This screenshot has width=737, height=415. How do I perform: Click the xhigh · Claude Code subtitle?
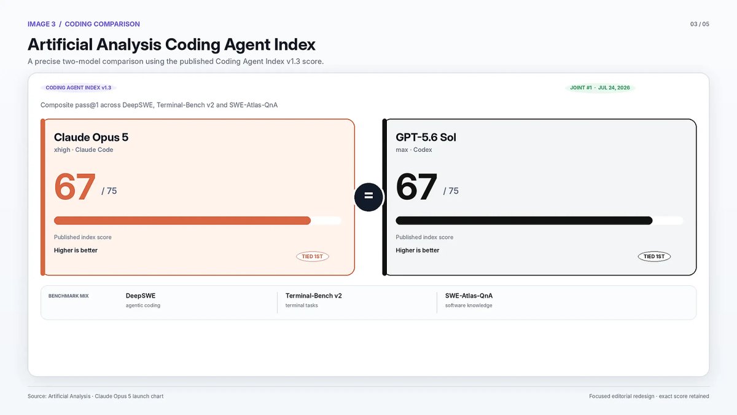click(x=84, y=150)
